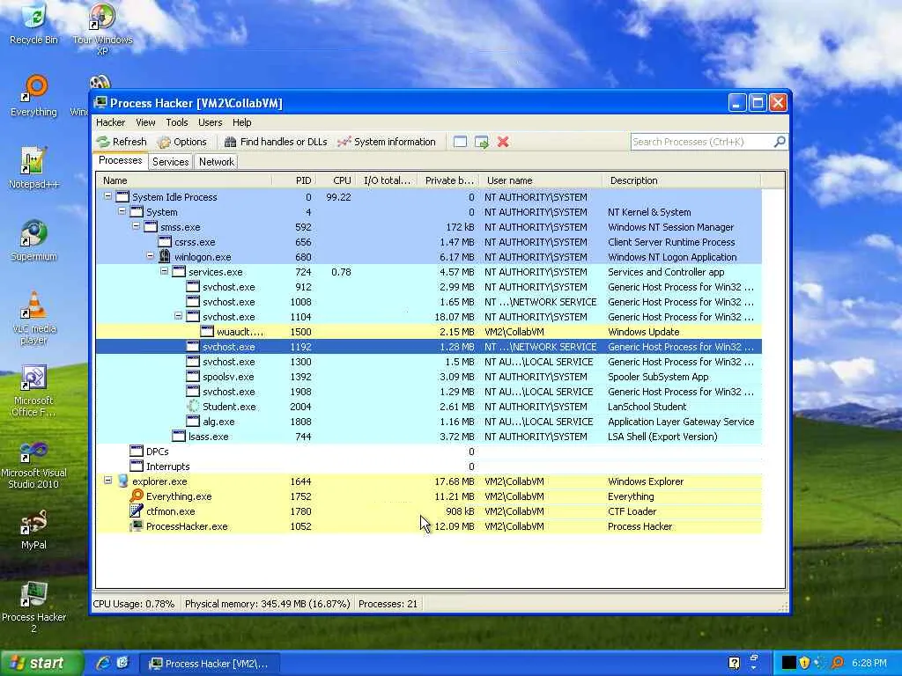The height and width of the screenshot is (676, 902).
Task: Open the Tools menu
Action: (x=176, y=122)
